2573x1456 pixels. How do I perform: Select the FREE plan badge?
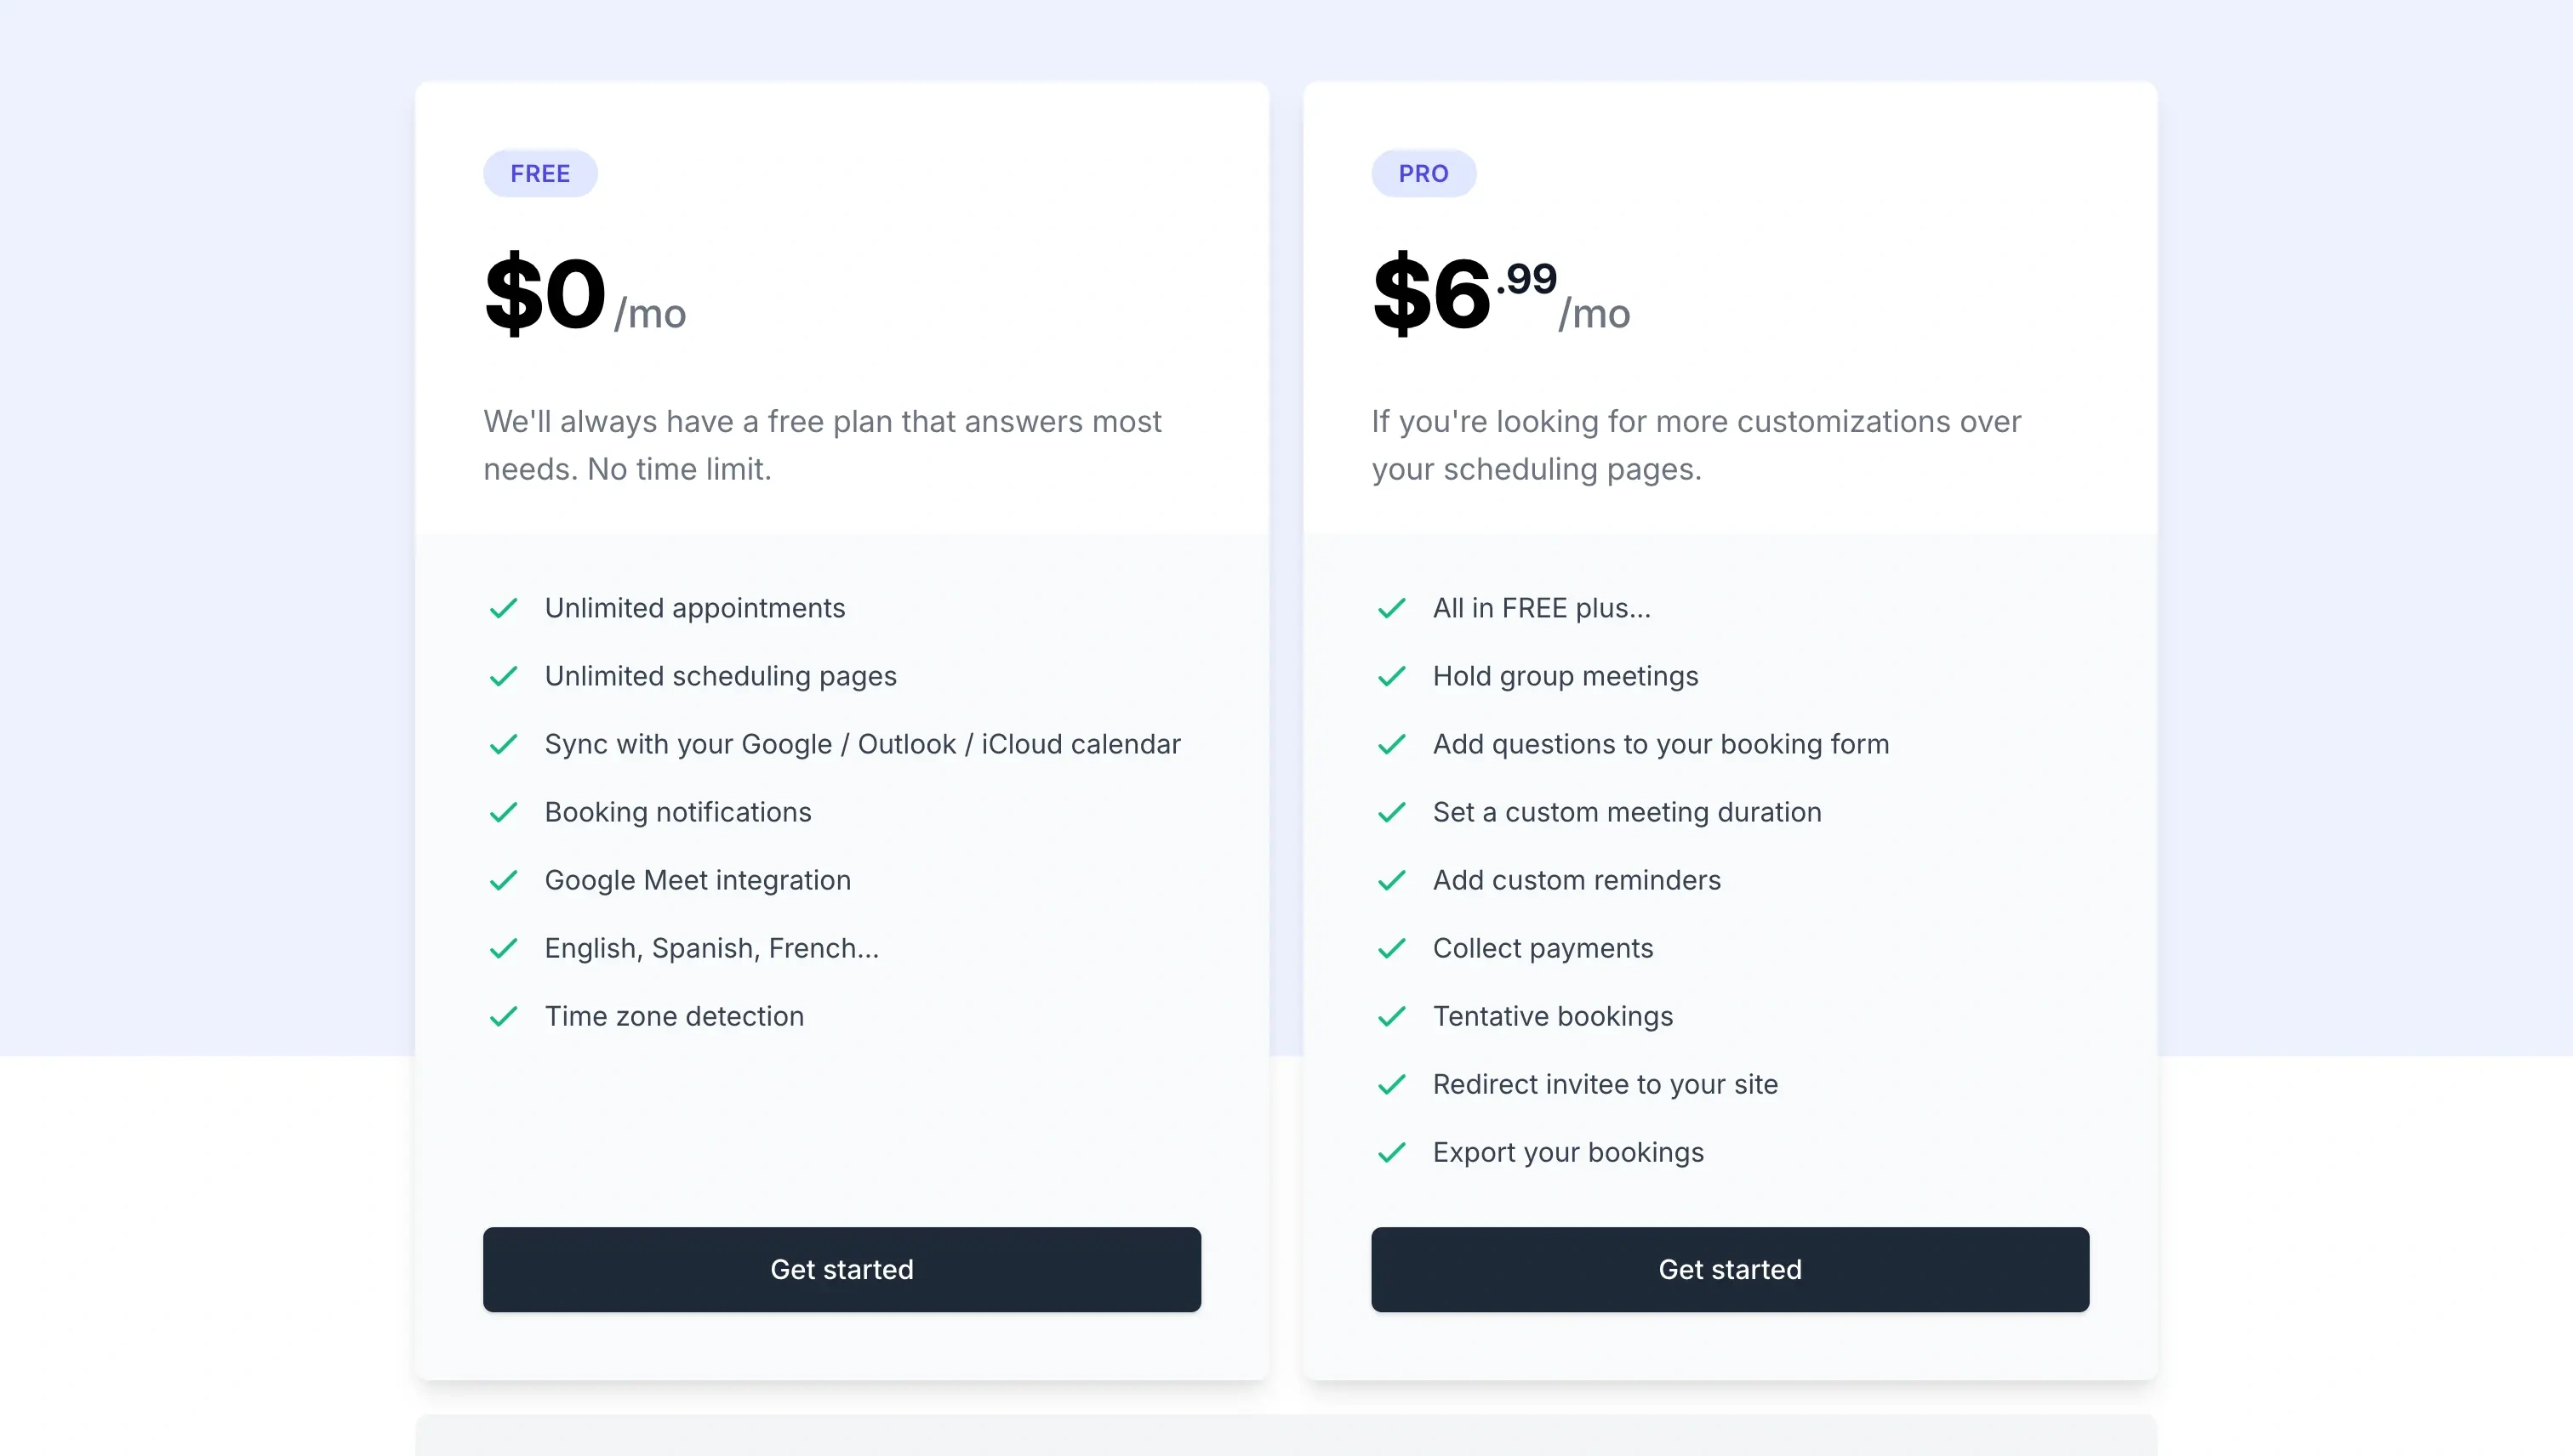tap(539, 173)
